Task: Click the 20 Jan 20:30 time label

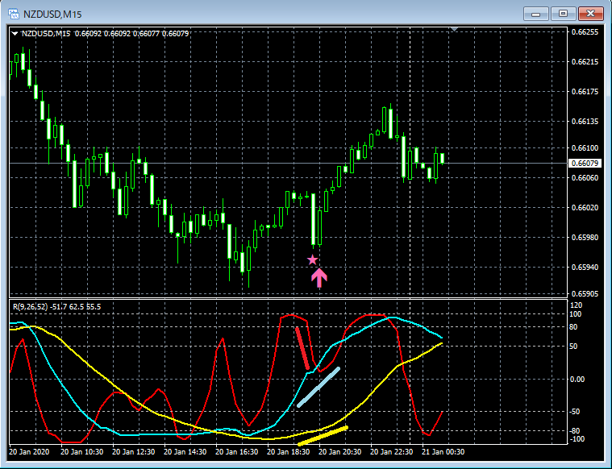Action: point(340,452)
